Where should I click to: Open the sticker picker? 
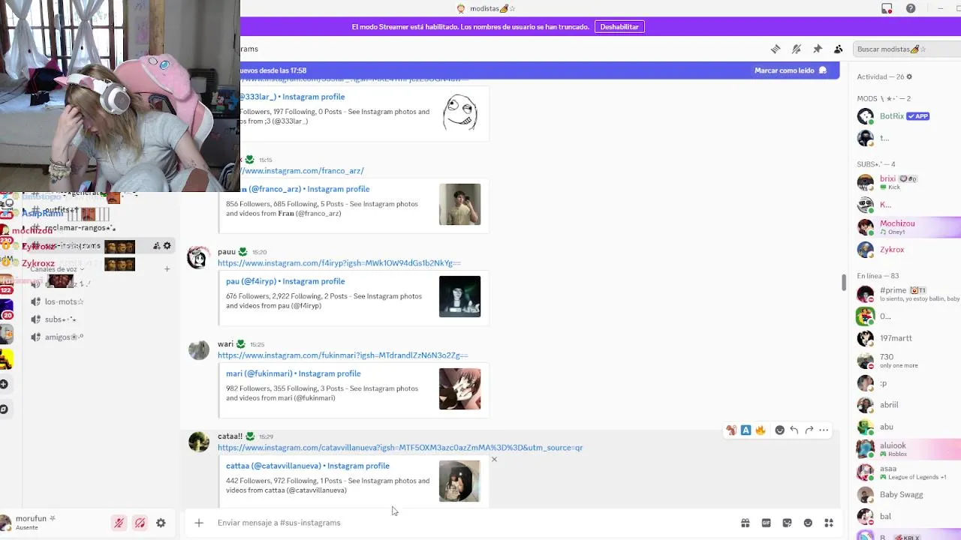(787, 523)
